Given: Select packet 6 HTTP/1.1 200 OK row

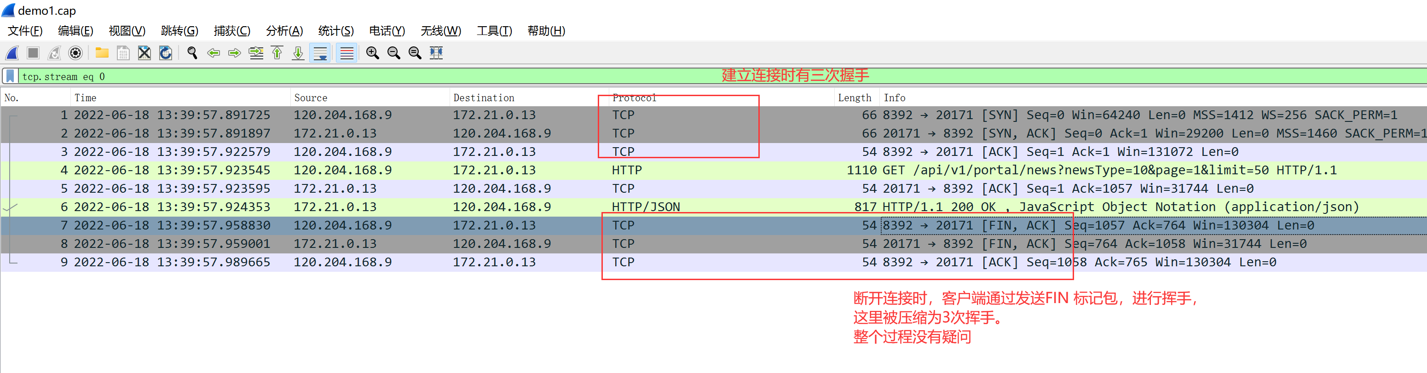Looking at the screenshot, I should (713, 207).
